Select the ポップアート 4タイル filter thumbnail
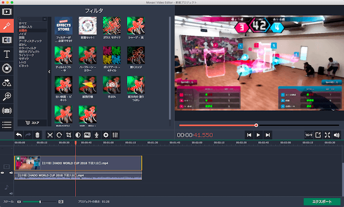 112,55
